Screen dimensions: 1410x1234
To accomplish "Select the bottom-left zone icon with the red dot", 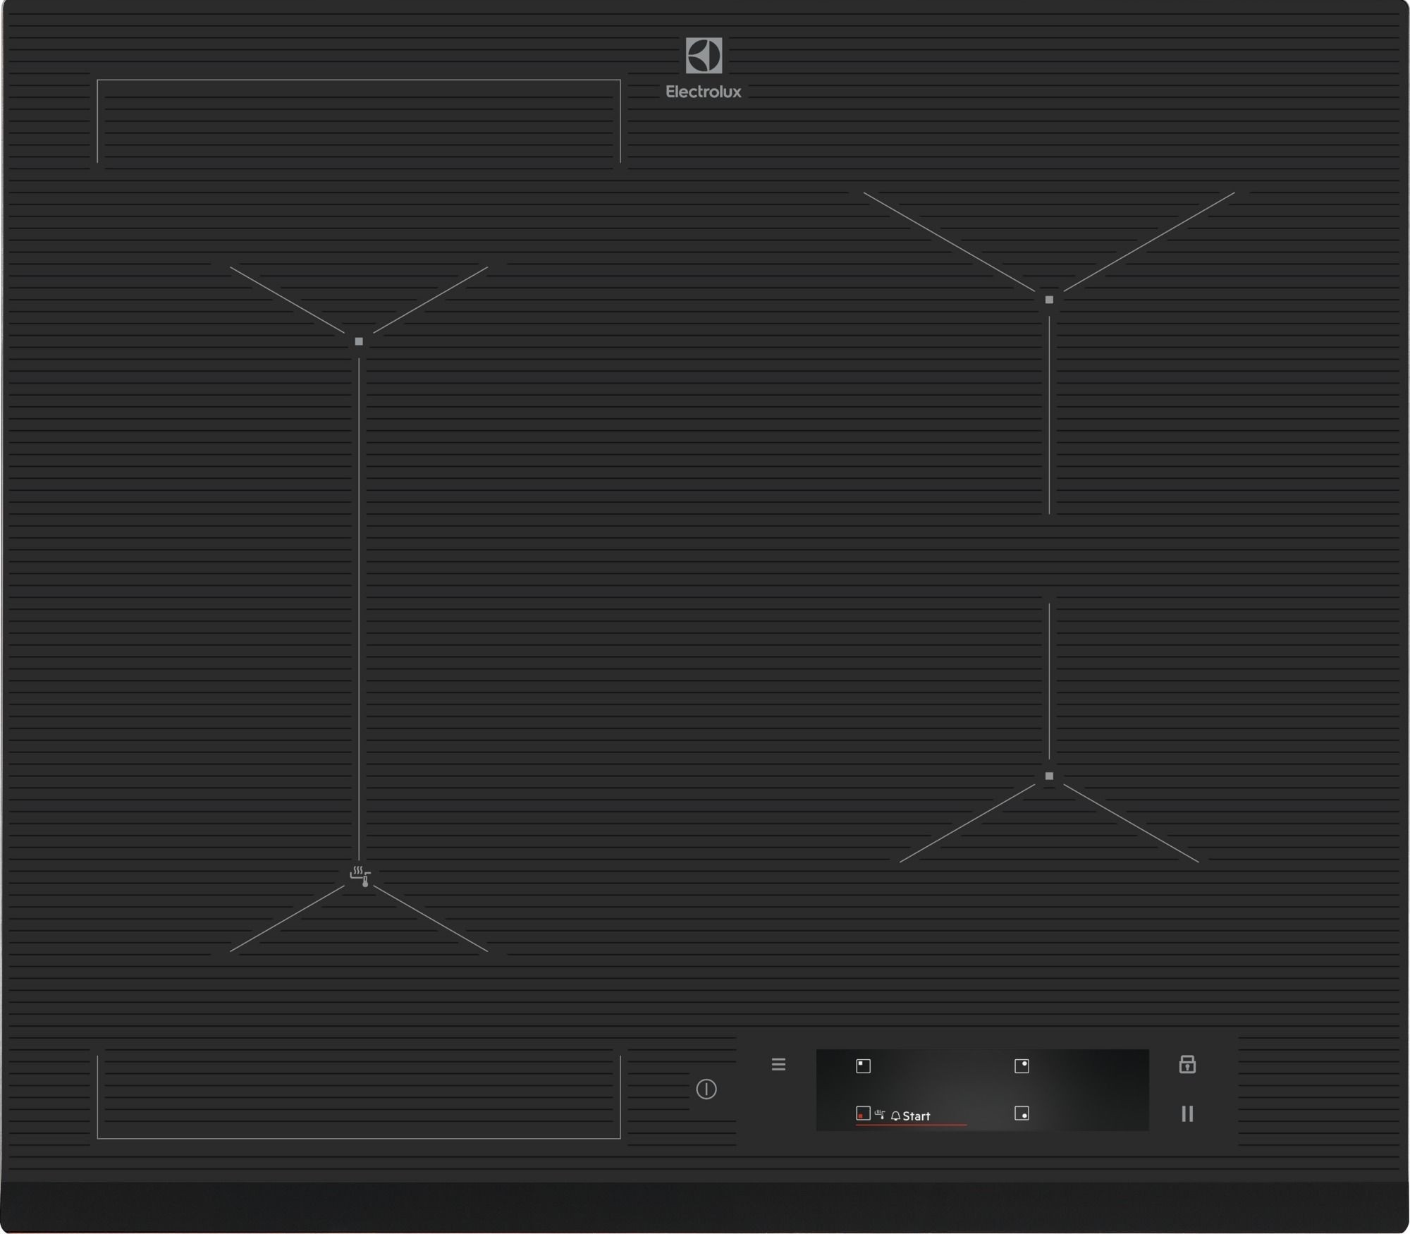I will tap(863, 1113).
